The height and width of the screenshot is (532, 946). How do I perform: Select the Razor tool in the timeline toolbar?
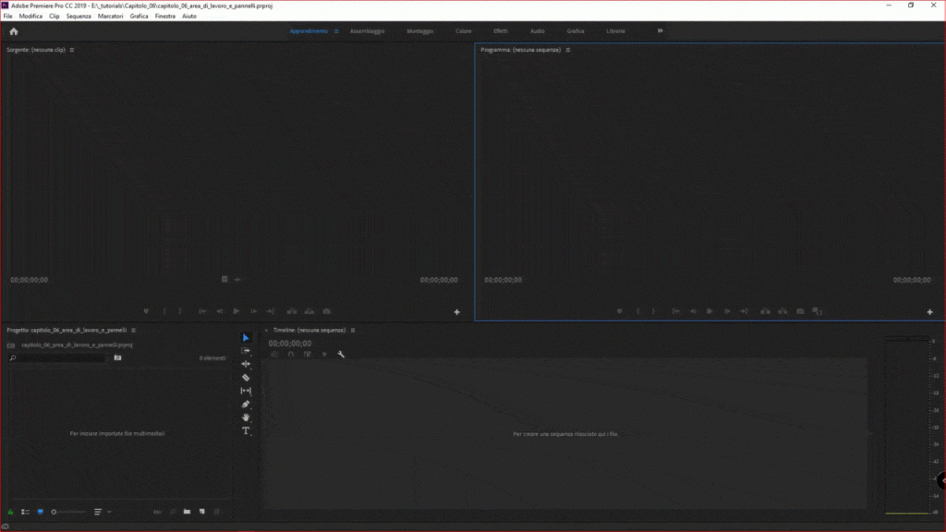pyautogui.click(x=245, y=377)
